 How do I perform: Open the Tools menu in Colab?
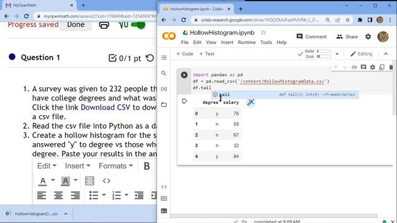point(266,43)
